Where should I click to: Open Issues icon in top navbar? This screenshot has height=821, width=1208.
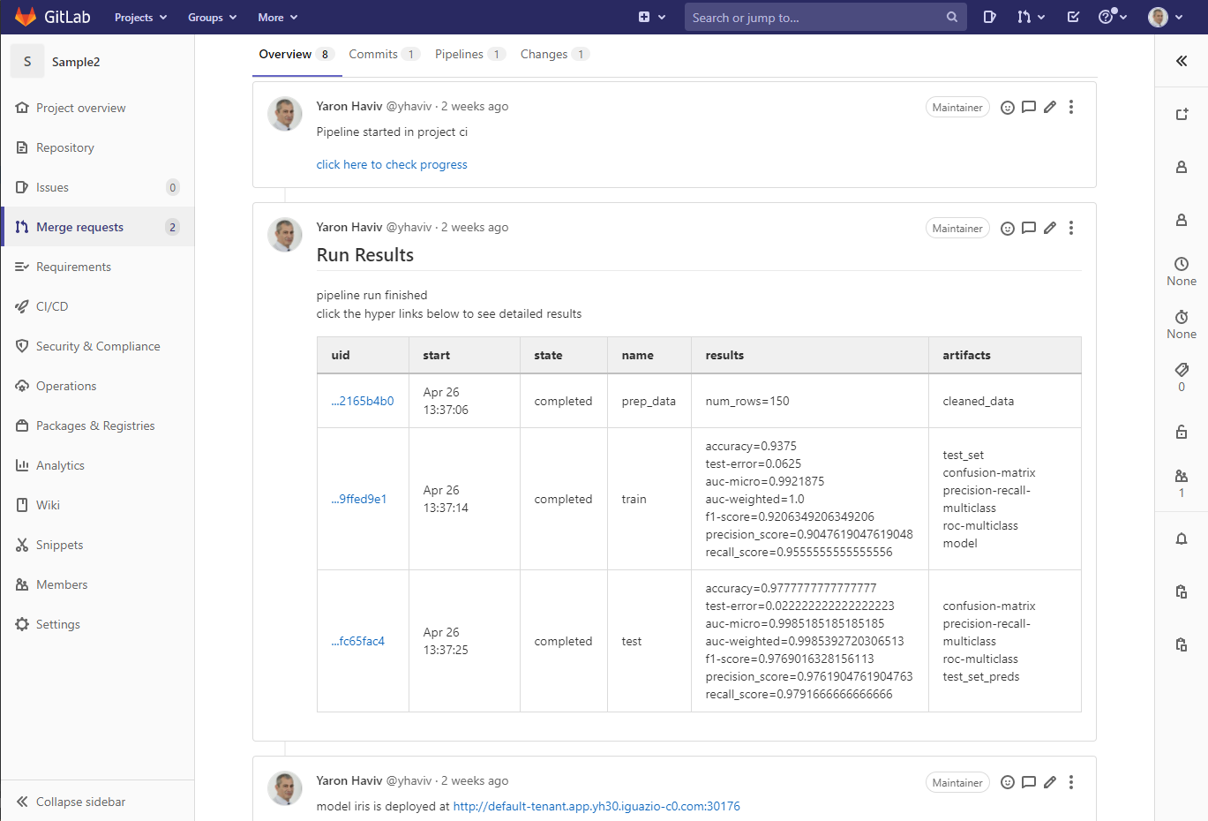(989, 17)
